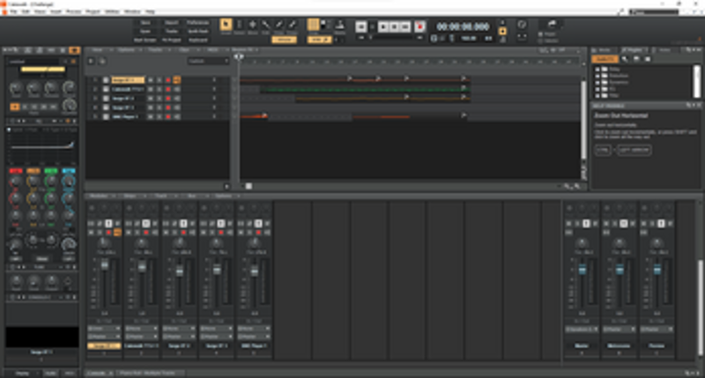The image size is (705, 378).
Task: Click the track view vertical scrollbar
Action: tap(583, 119)
